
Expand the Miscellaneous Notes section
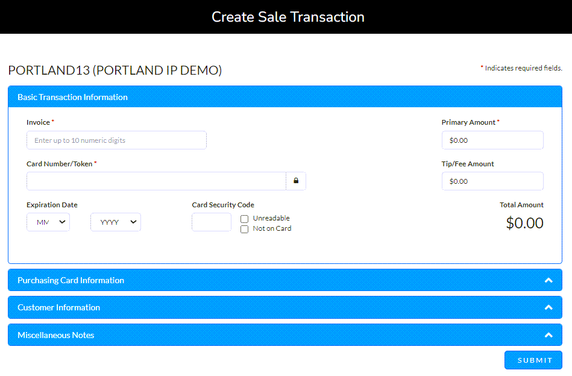pos(283,335)
